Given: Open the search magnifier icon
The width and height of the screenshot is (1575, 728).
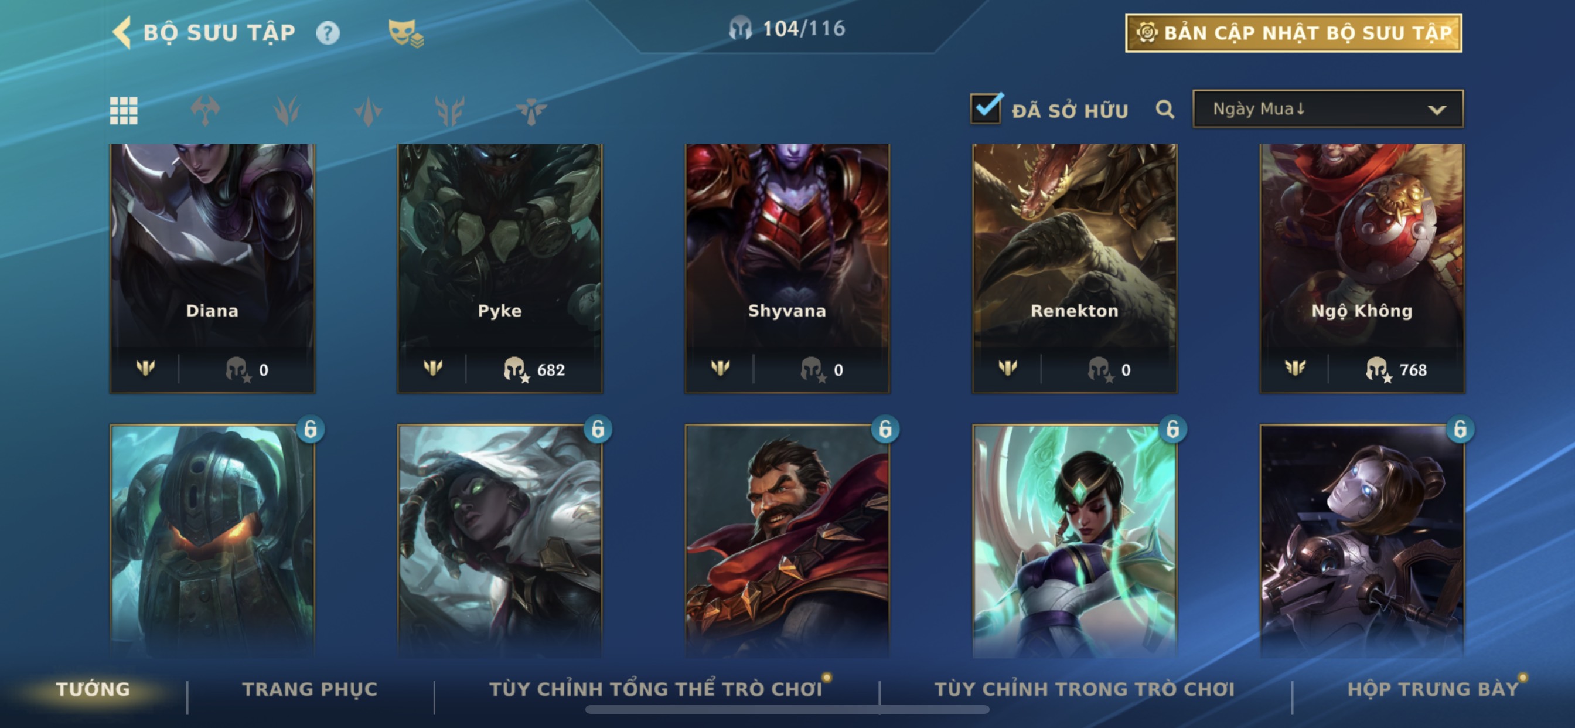Looking at the screenshot, I should (x=1165, y=110).
